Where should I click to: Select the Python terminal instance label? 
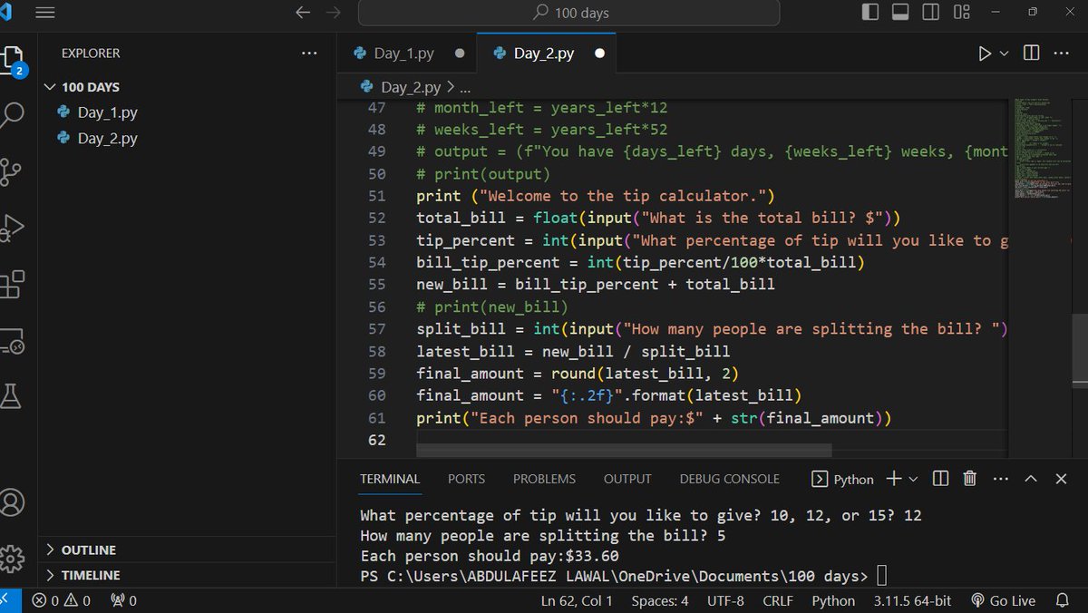click(843, 479)
